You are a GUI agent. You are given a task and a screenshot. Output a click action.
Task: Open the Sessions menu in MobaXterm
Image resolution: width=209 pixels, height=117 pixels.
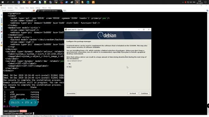[x=10, y=8]
